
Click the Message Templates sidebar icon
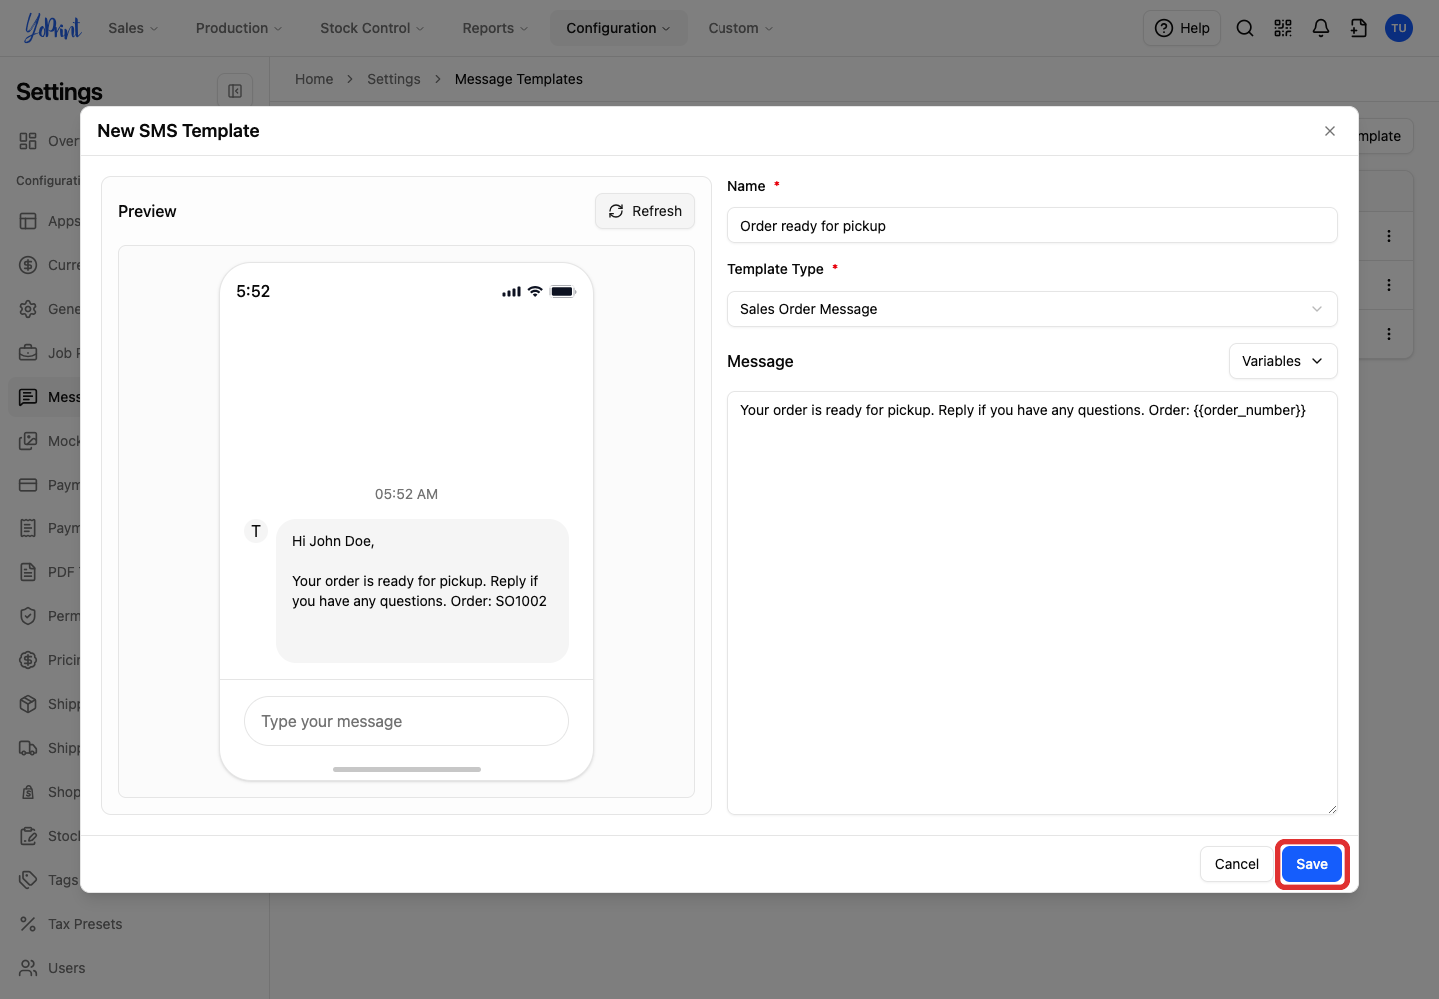28,397
